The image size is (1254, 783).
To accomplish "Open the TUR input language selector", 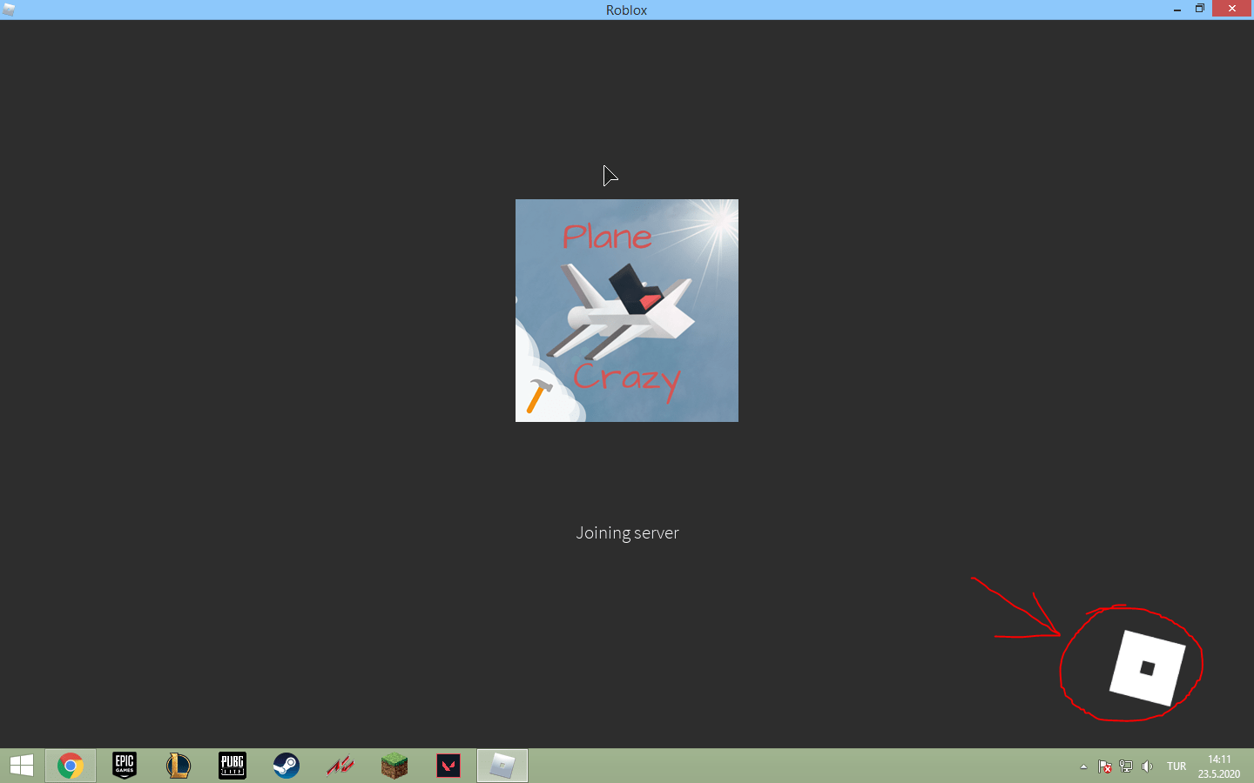I will (x=1176, y=766).
